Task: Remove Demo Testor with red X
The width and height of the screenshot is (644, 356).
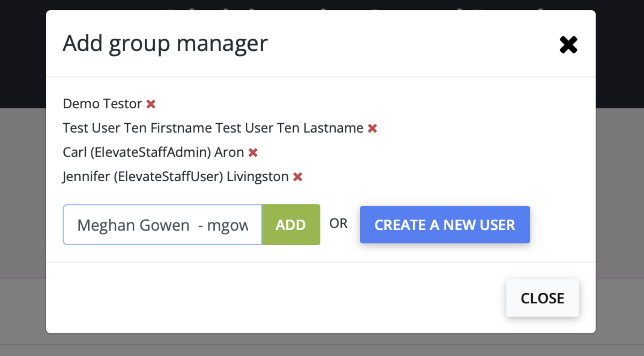Action: click(x=151, y=104)
